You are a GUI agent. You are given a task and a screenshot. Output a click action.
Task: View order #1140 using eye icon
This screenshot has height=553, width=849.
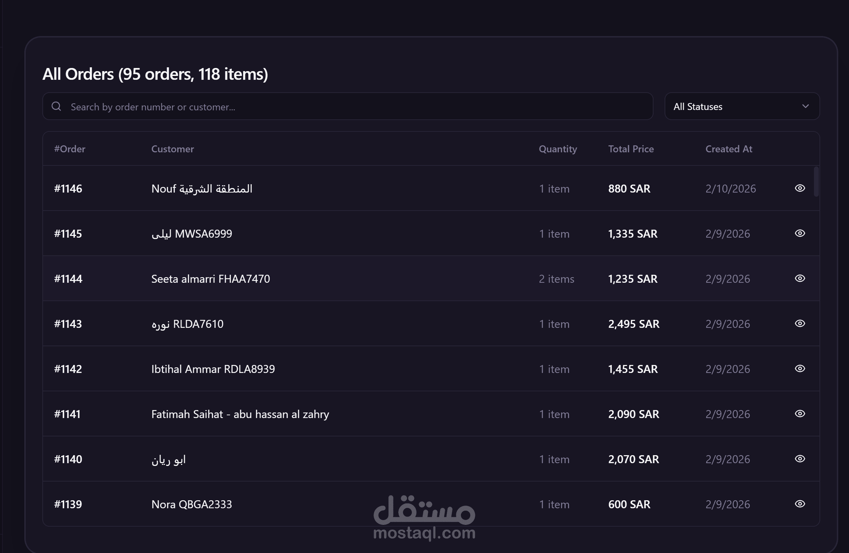(800, 459)
